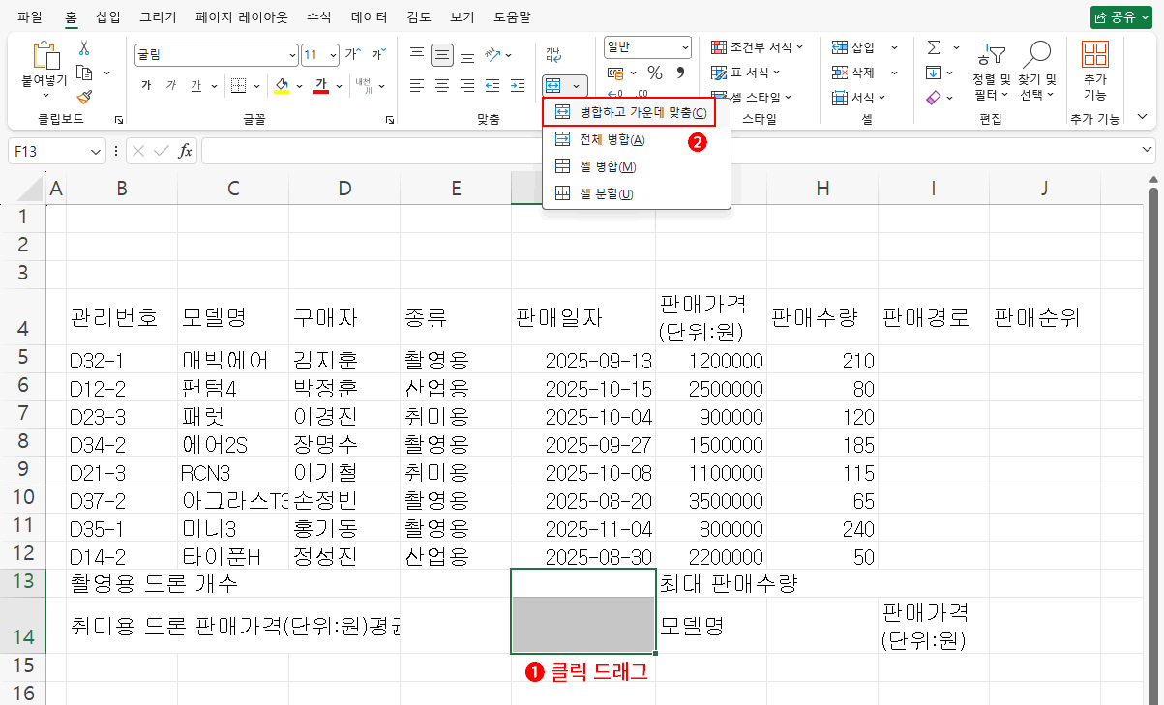Click the AutoSum sigma icon
Viewport: 1164px width, 705px height.
click(934, 47)
